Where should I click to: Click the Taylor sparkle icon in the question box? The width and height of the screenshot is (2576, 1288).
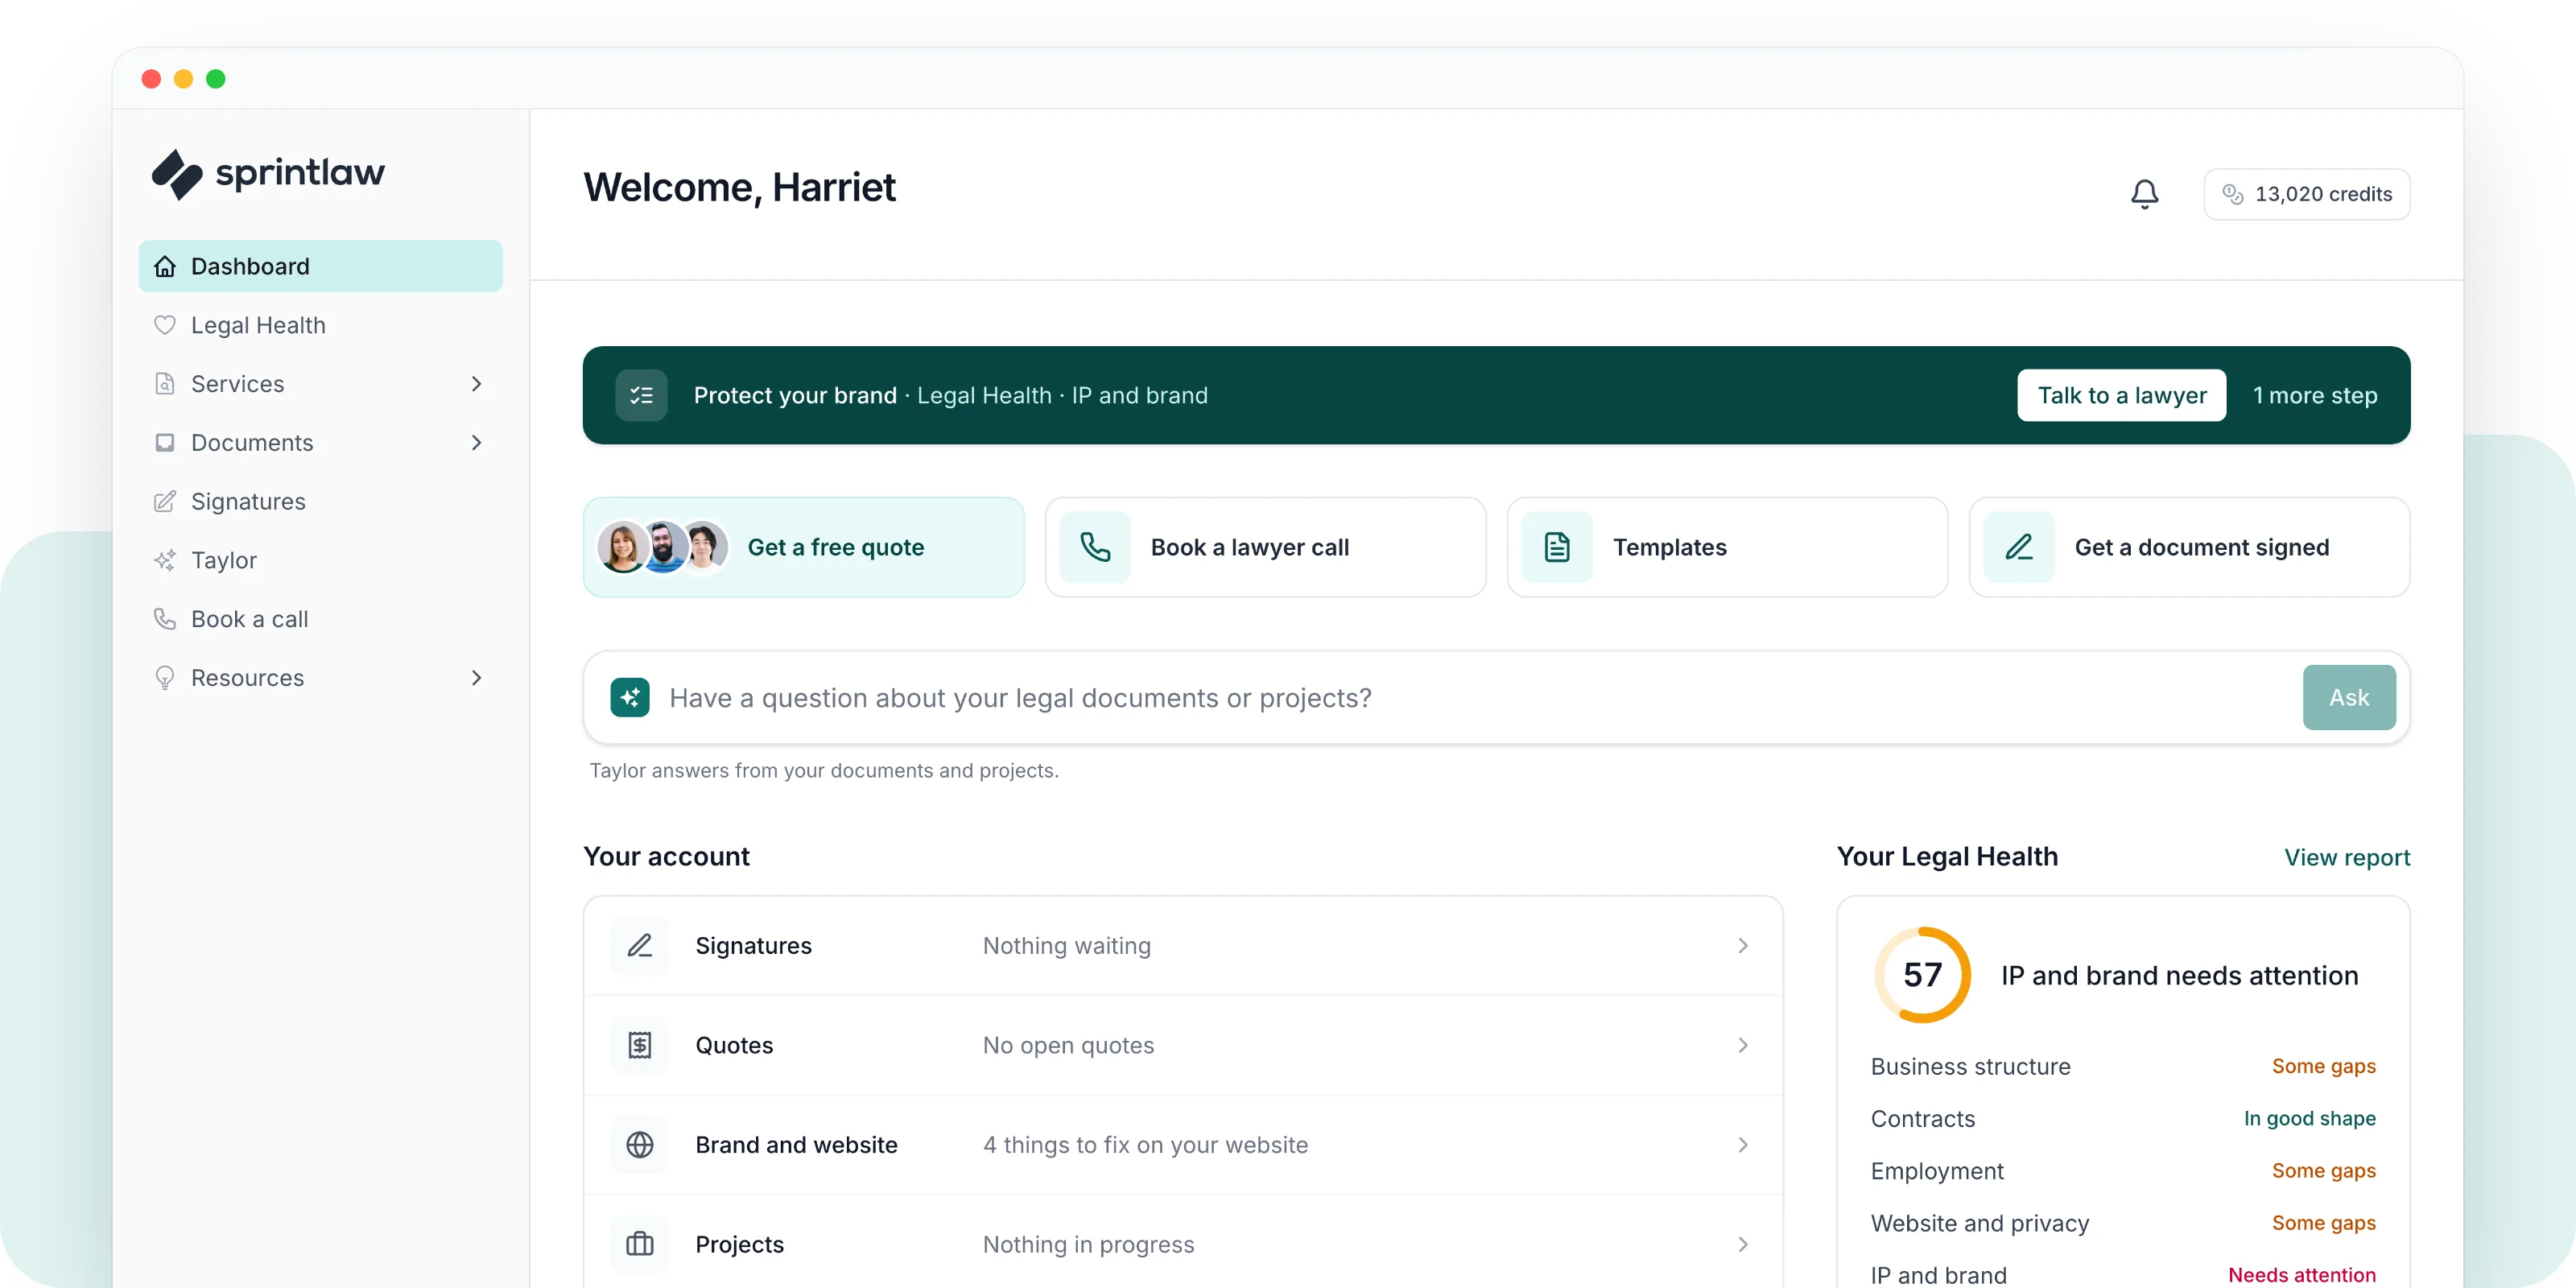pos(630,697)
